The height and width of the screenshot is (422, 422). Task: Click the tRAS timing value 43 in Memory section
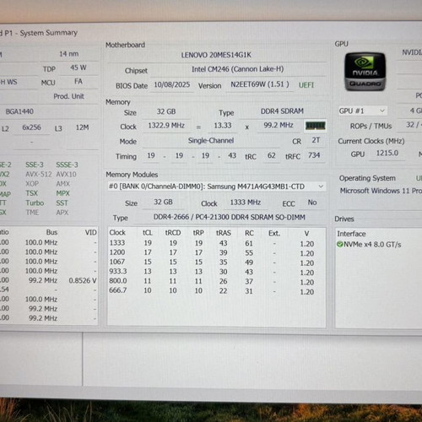(x=232, y=155)
